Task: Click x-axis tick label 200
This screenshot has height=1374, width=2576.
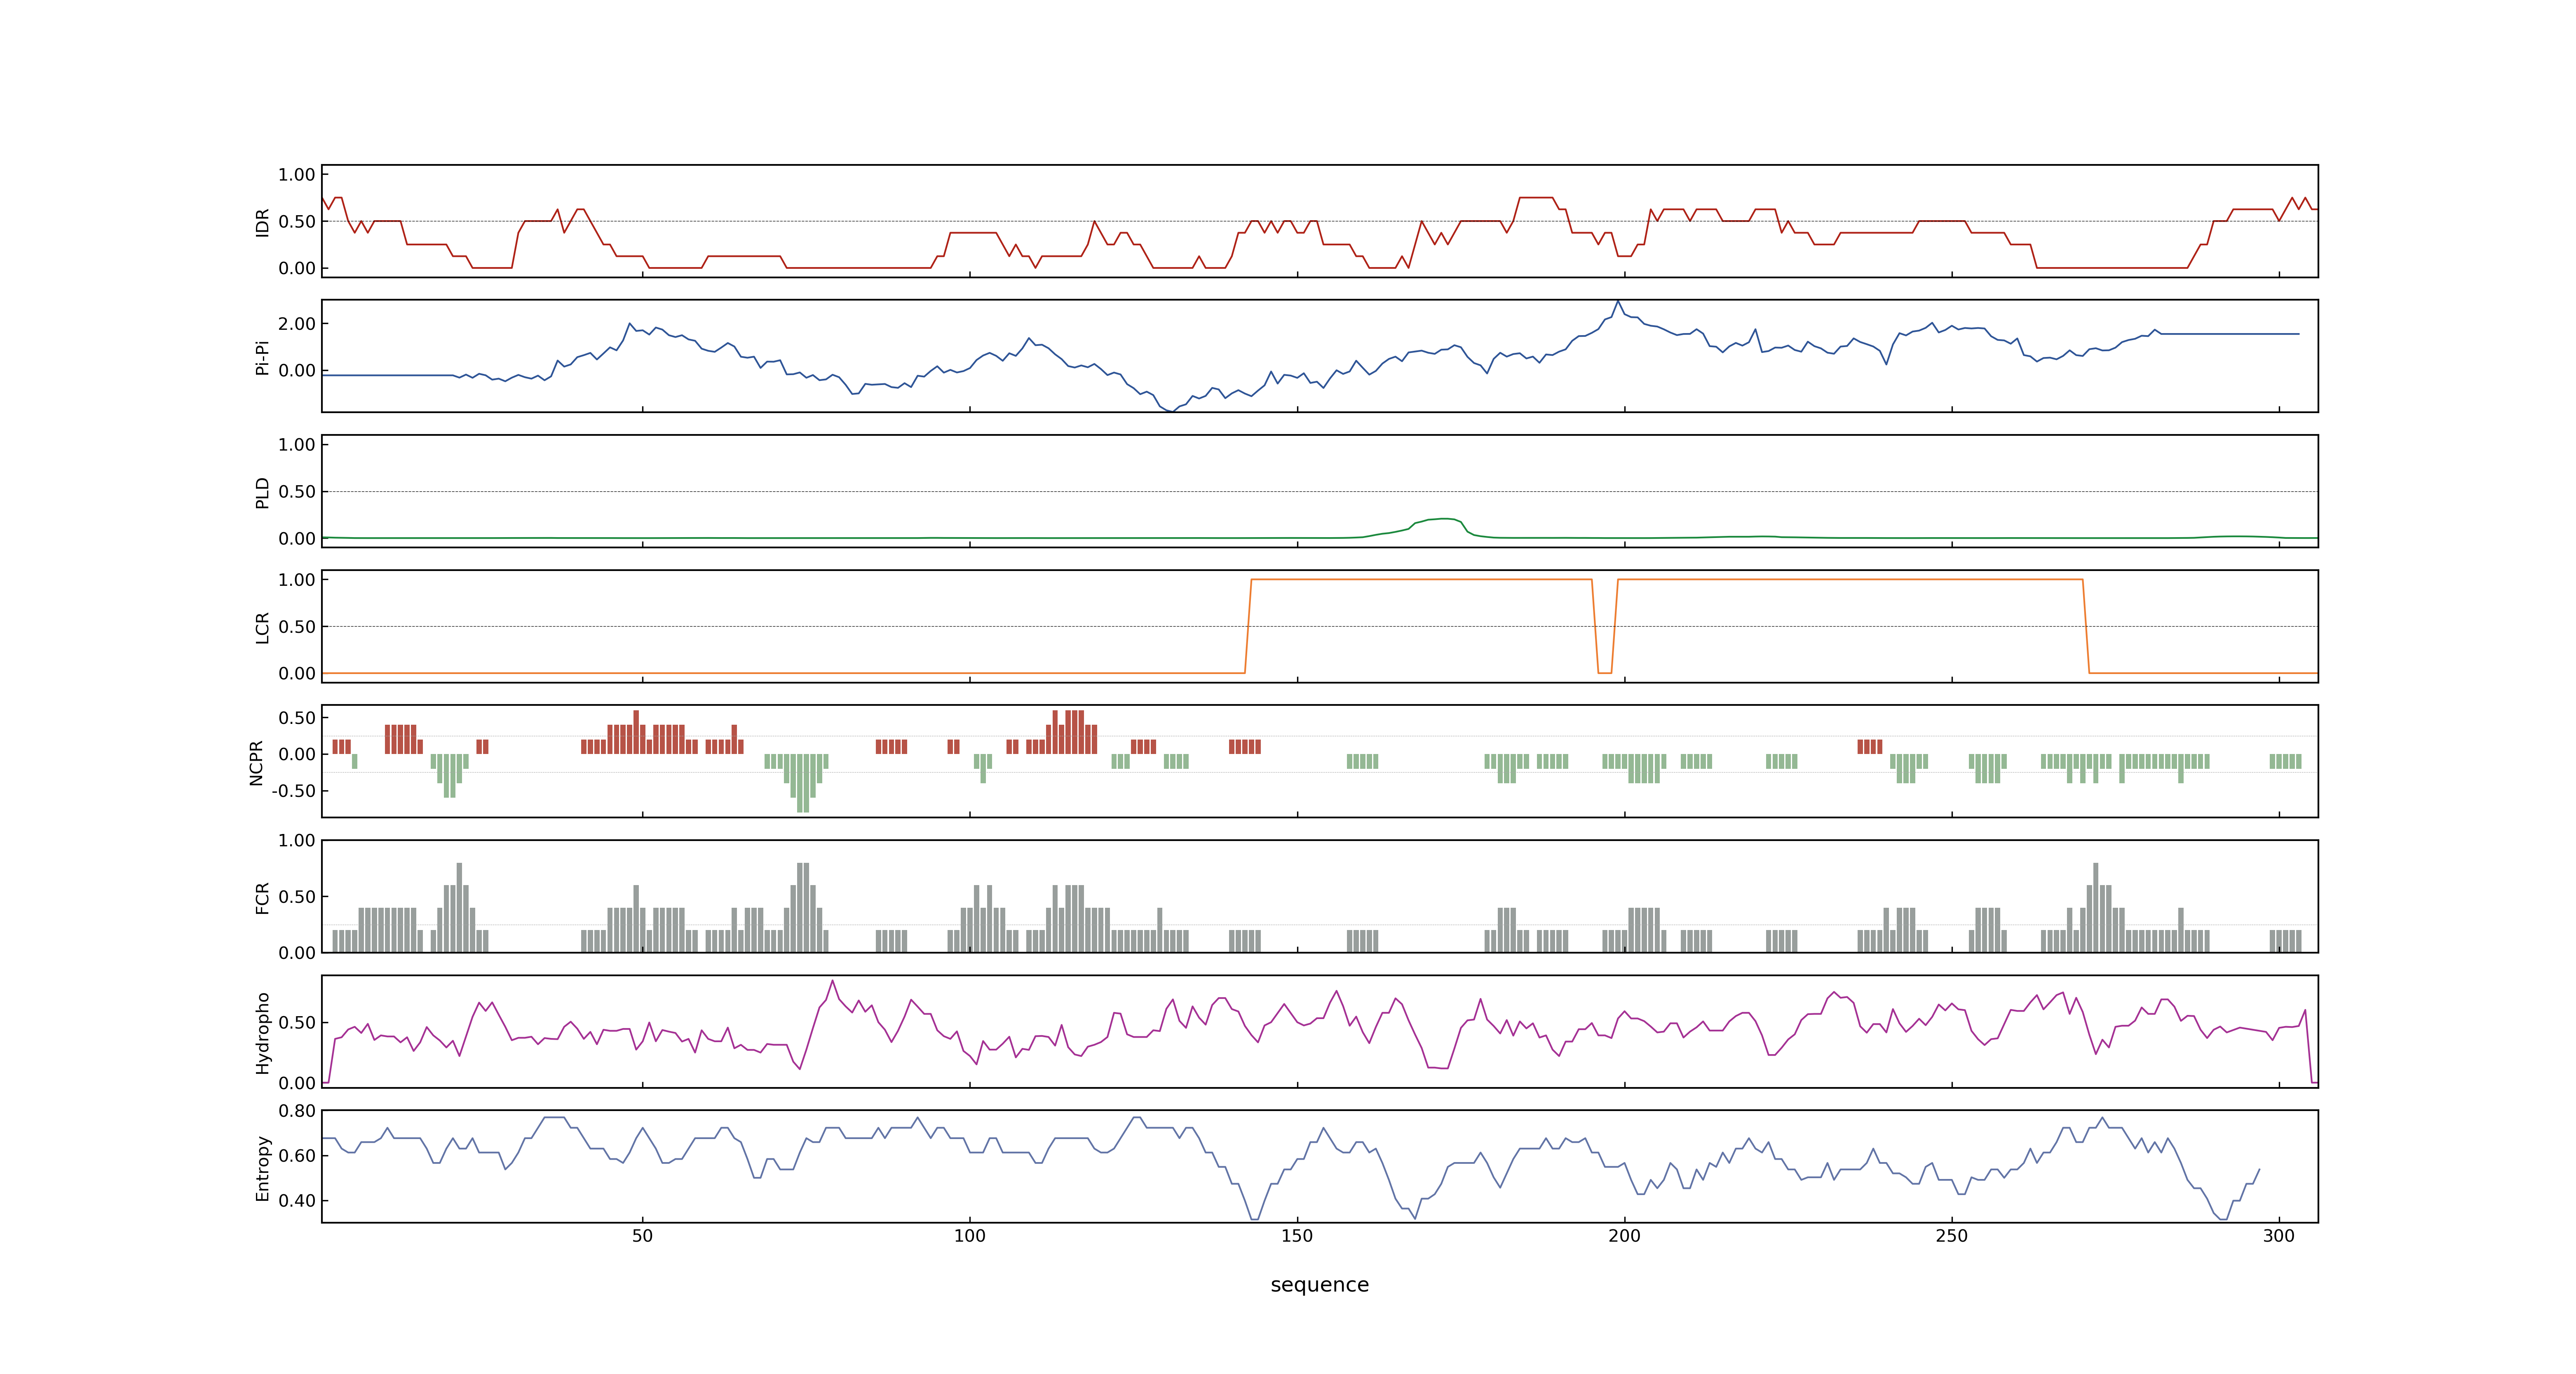Action: 1624,1236
